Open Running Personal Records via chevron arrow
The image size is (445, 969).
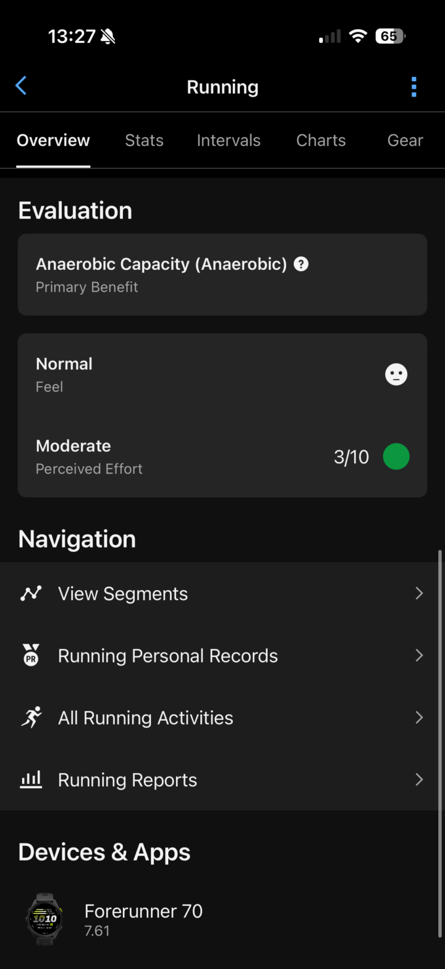[419, 655]
